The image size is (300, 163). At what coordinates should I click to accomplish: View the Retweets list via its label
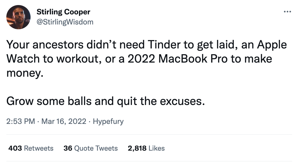pyautogui.click(x=39, y=148)
